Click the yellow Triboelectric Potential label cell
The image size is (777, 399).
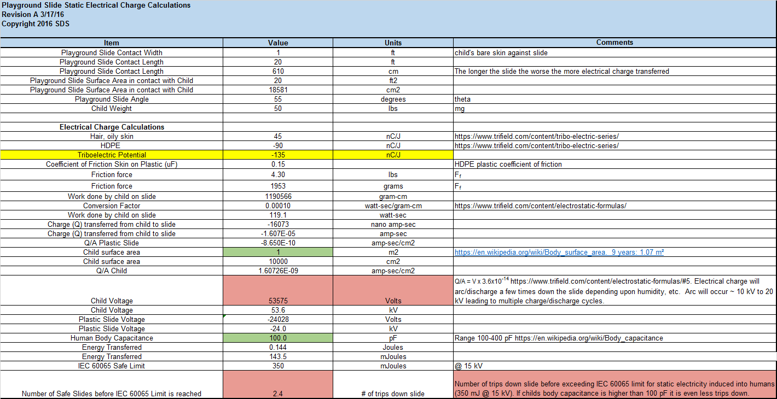point(112,155)
